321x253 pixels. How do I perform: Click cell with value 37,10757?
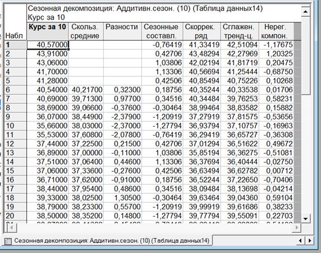point(240,126)
